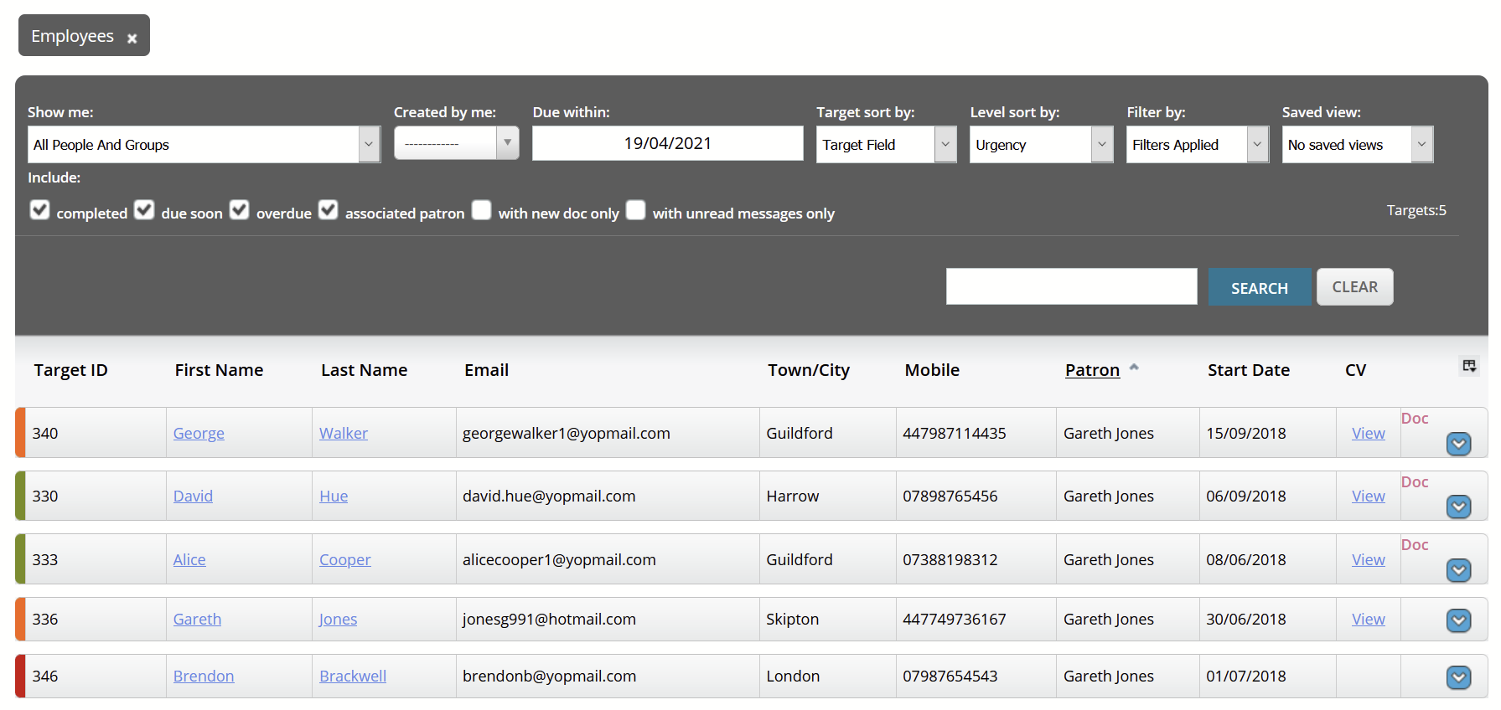Image resolution: width=1501 pixels, height=710 pixels.
Task: Open Alice first name link
Action: (189, 559)
